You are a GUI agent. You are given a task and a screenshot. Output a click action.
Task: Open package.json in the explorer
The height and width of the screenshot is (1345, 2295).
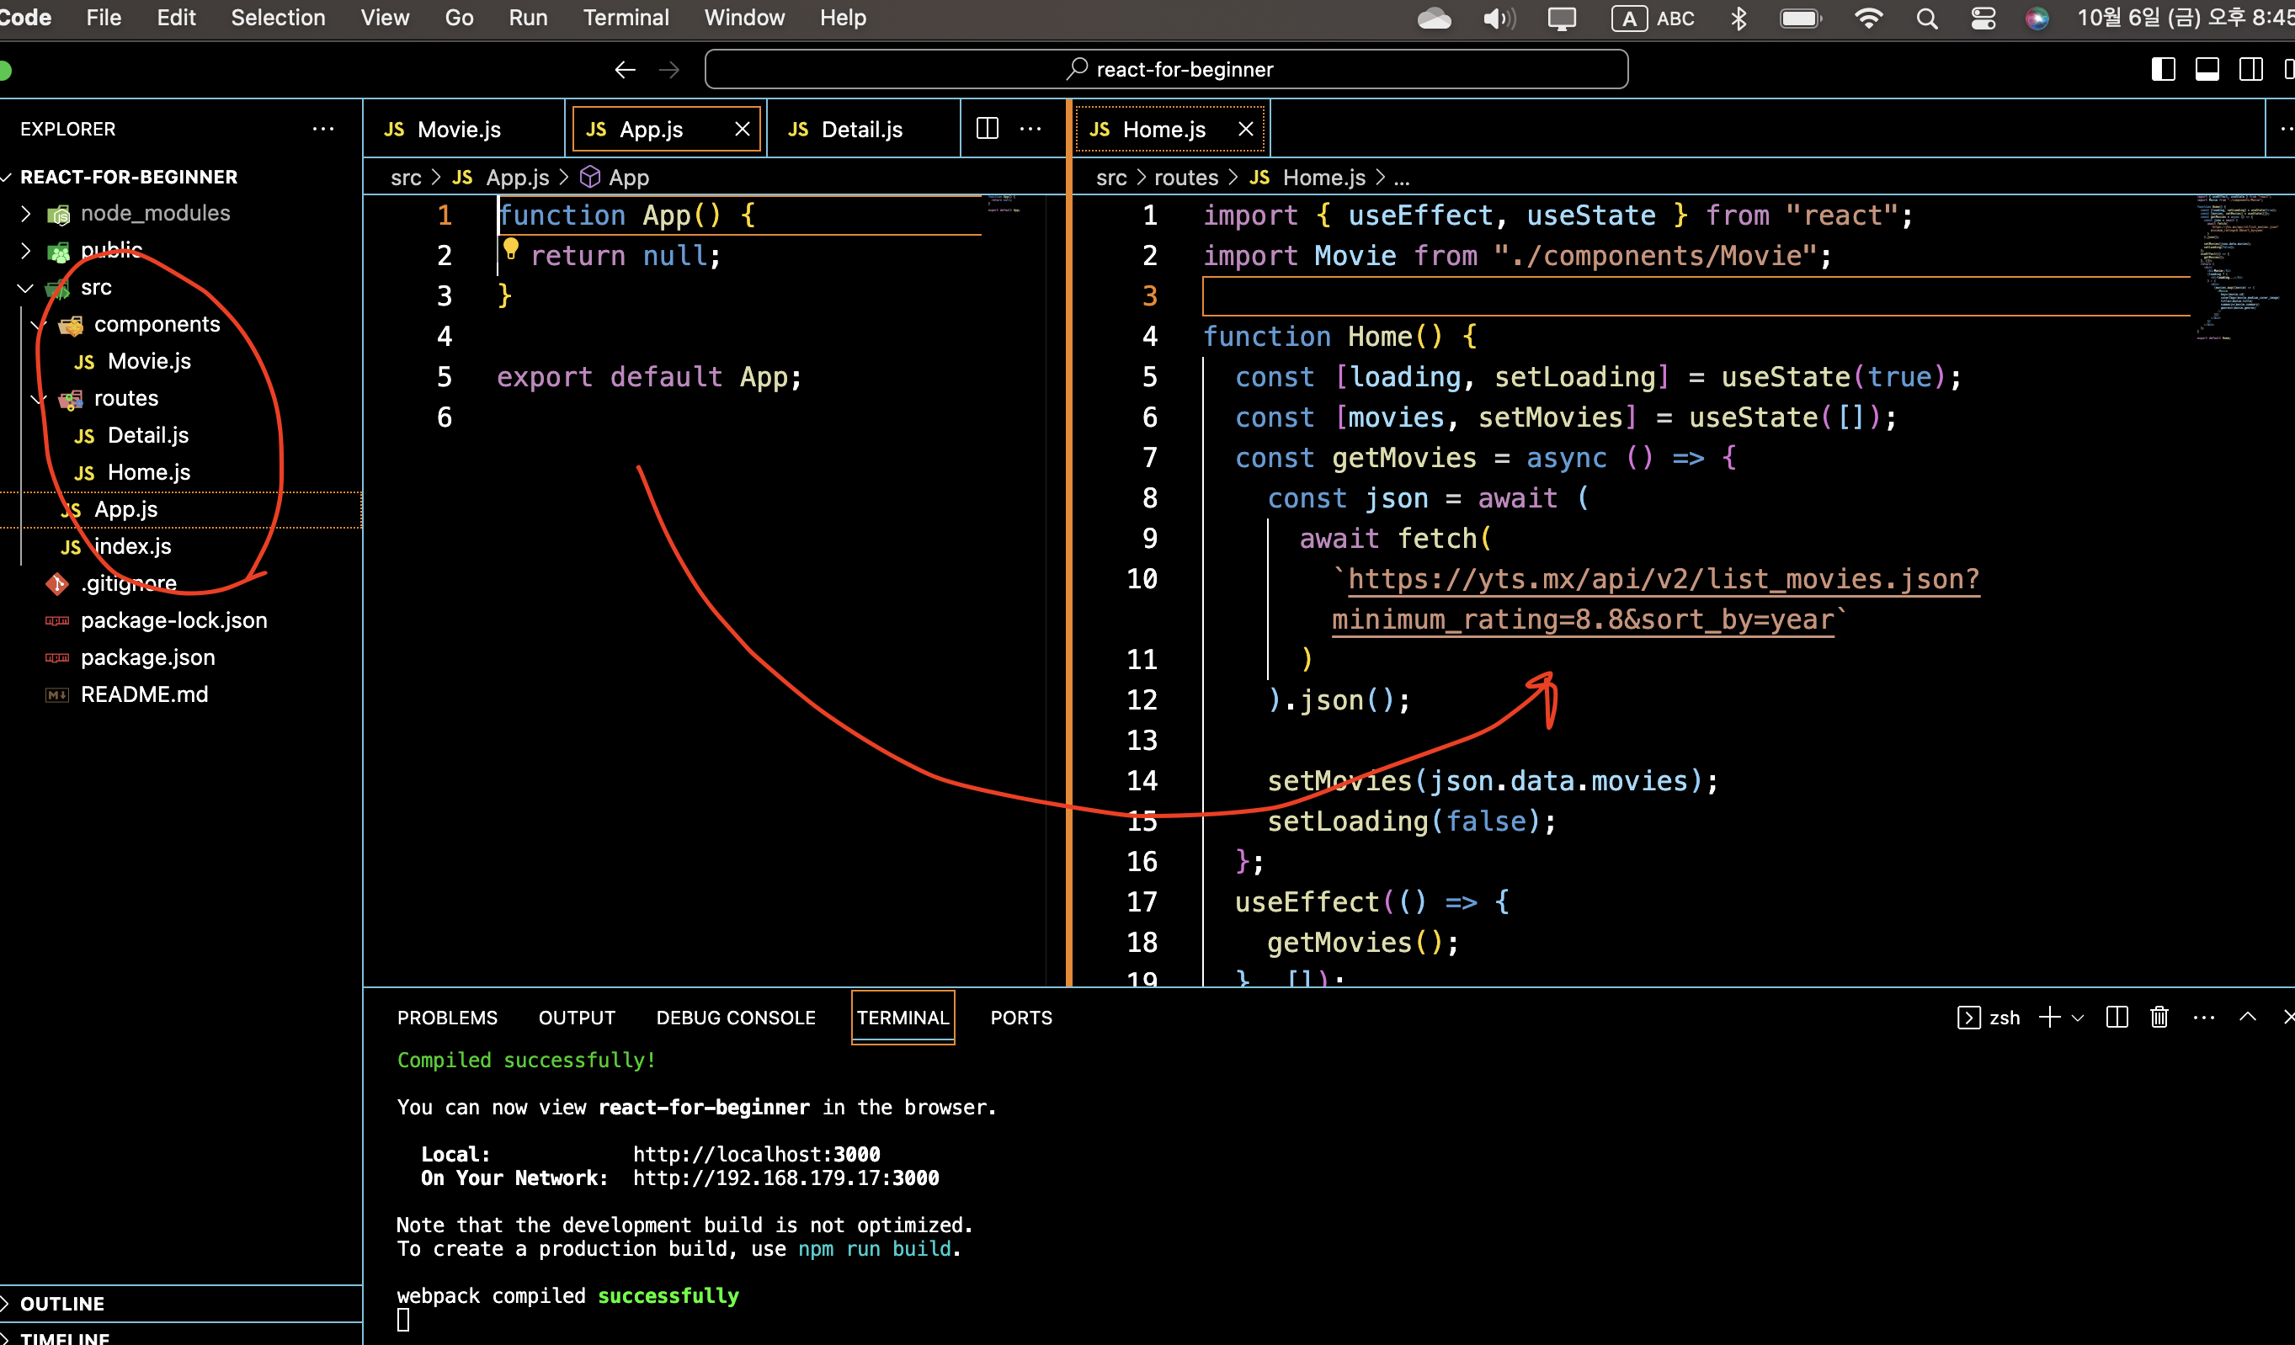(x=147, y=657)
